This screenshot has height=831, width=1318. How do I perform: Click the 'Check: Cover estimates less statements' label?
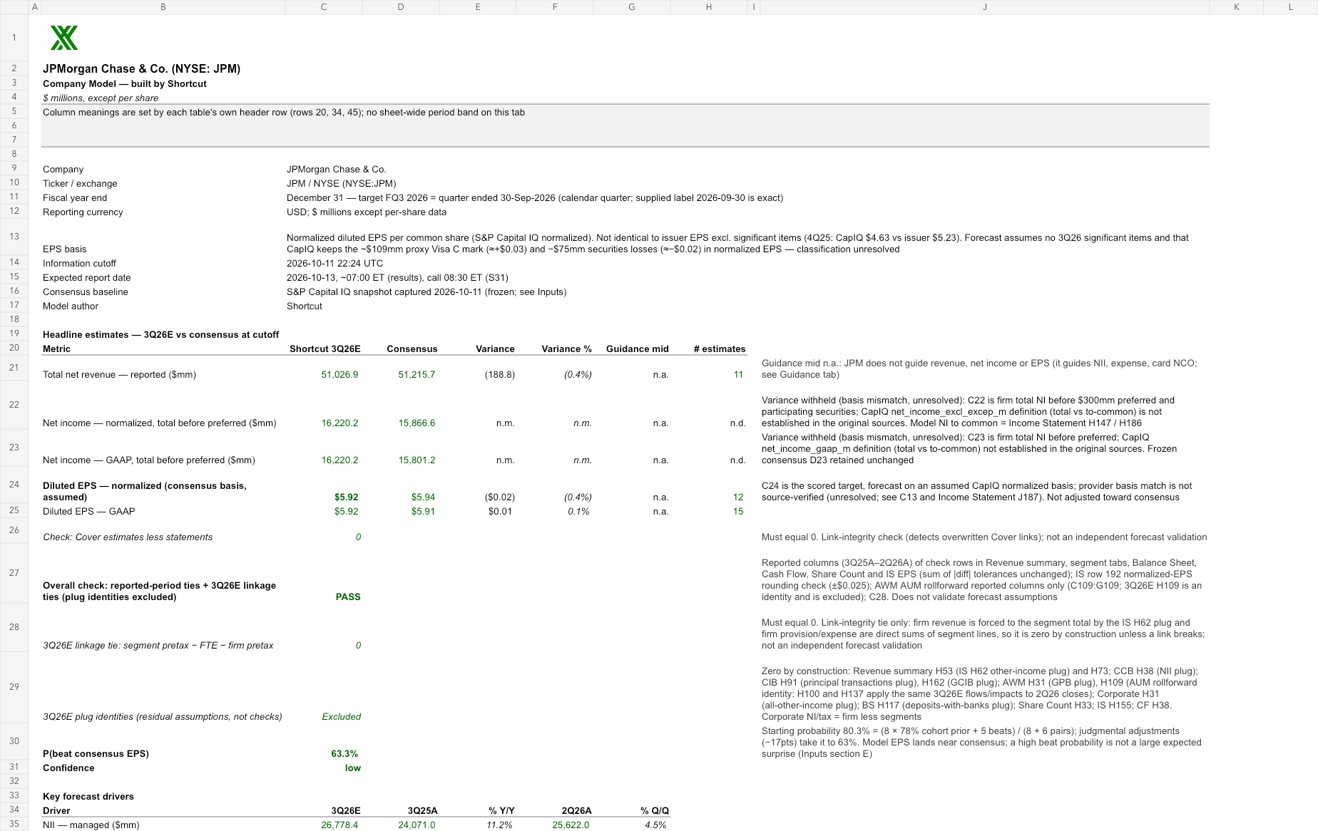click(x=128, y=537)
